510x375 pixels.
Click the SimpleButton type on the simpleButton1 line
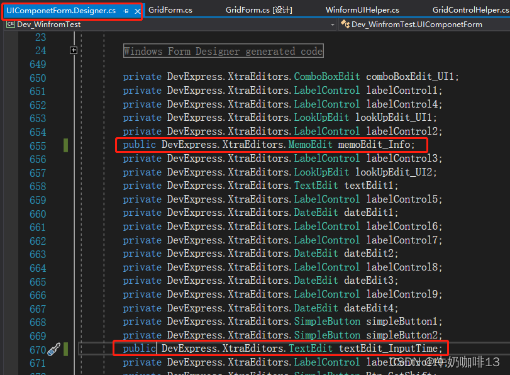point(327,322)
